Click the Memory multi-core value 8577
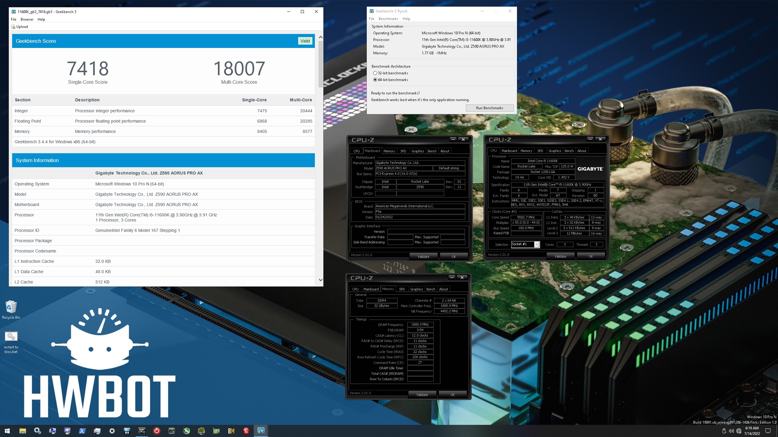The width and height of the screenshot is (778, 437). click(x=307, y=131)
